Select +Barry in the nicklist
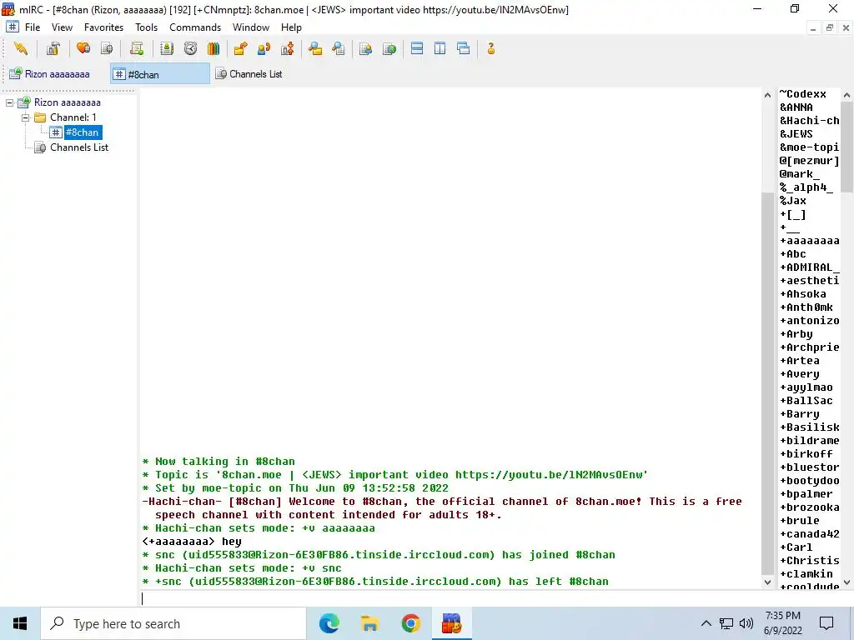The height and width of the screenshot is (640, 854). tap(800, 413)
